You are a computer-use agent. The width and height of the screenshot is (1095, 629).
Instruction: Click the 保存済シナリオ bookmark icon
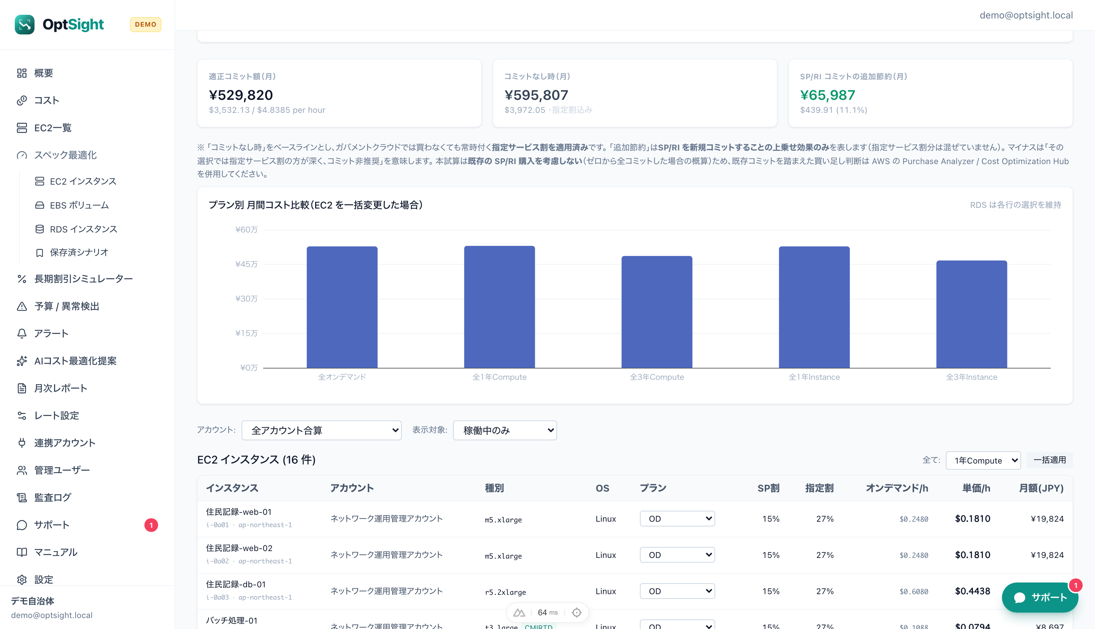tap(39, 253)
